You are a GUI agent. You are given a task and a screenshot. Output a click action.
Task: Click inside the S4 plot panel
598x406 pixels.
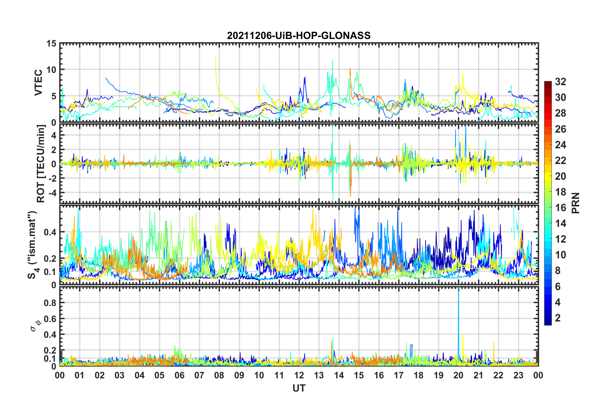299,245
